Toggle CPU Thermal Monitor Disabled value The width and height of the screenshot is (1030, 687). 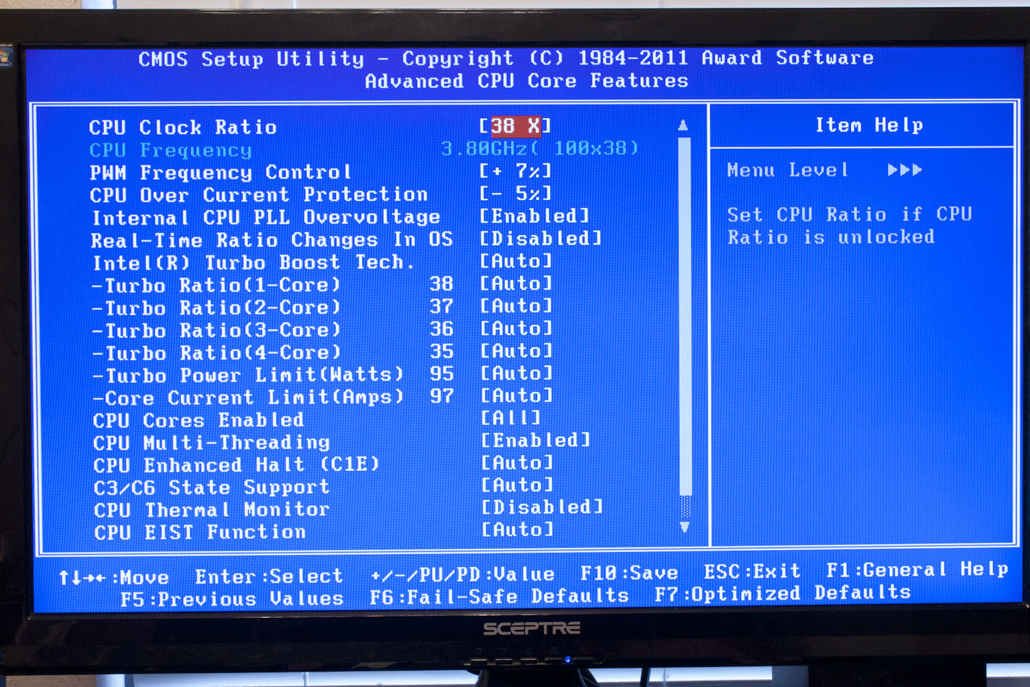pyautogui.click(x=541, y=507)
